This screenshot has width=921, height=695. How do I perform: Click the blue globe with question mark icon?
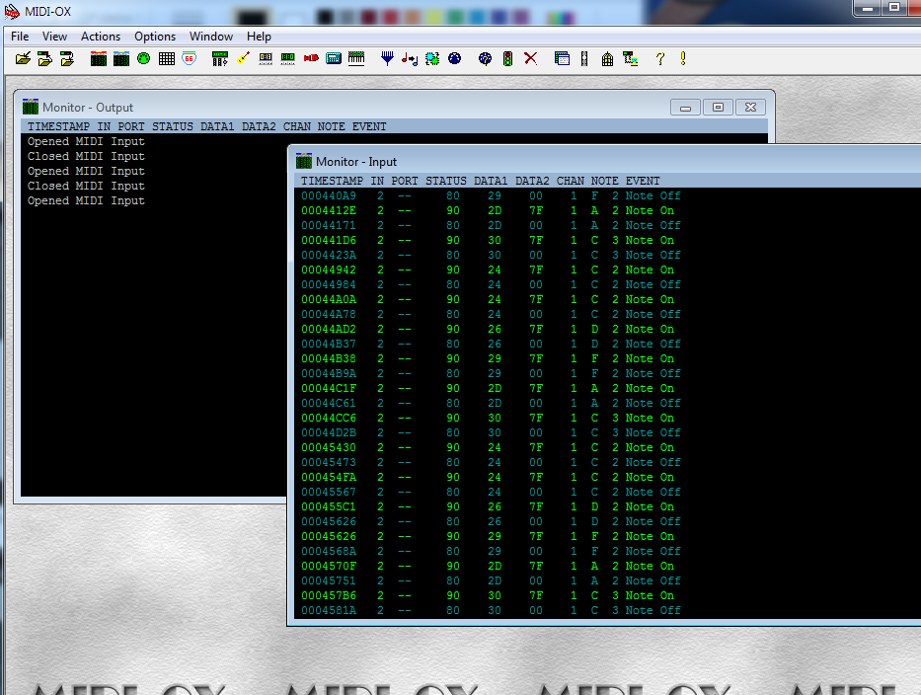pyautogui.click(x=485, y=59)
